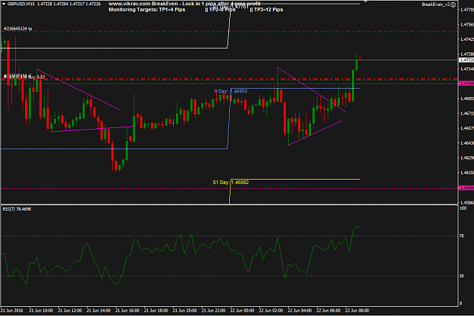The image size is (474, 316).
Task: Select the descending magenta trendline on 22 Jun
Action: coord(312,89)
